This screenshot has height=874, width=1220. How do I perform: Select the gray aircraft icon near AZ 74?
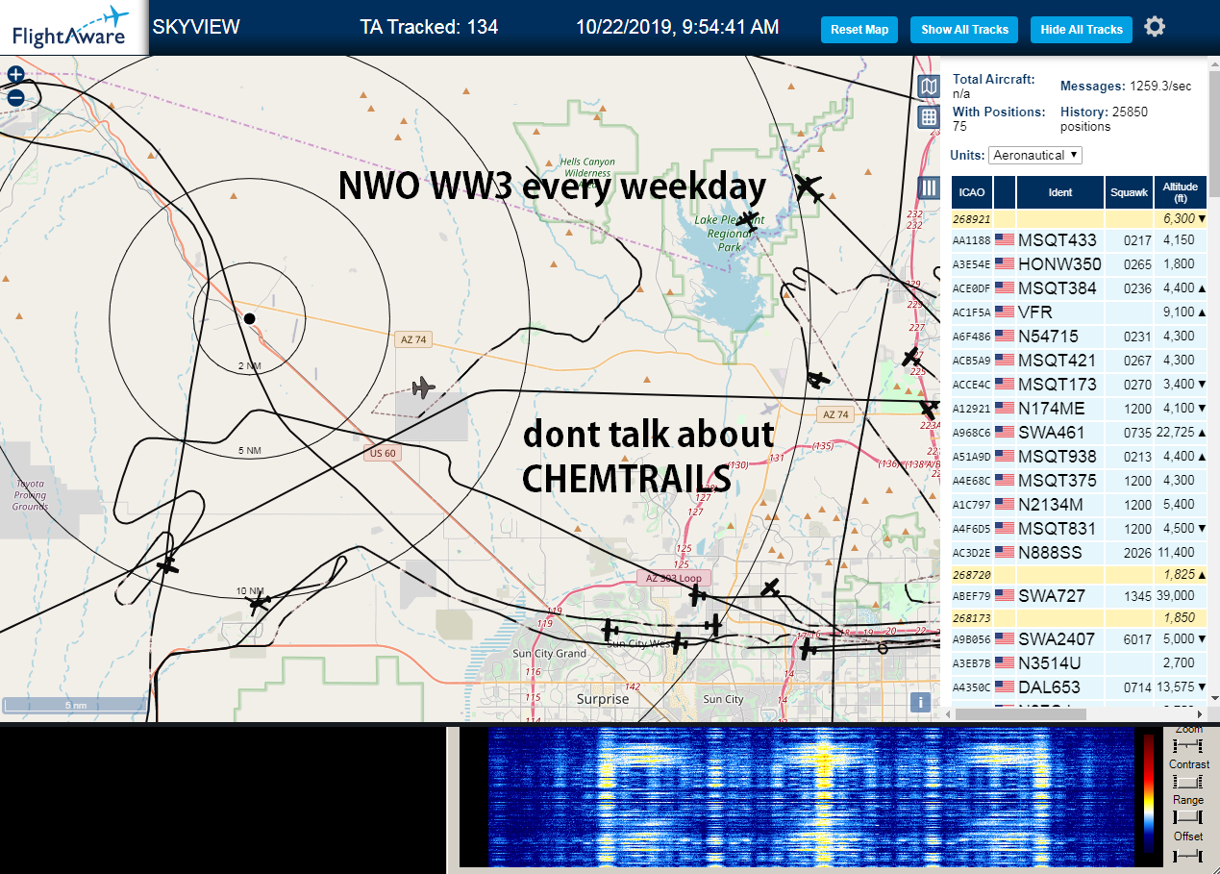(422, 387)
